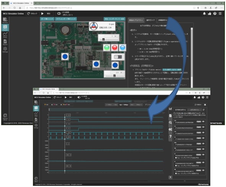Toggle visibility eye for V+ signal

pos(203,132)
